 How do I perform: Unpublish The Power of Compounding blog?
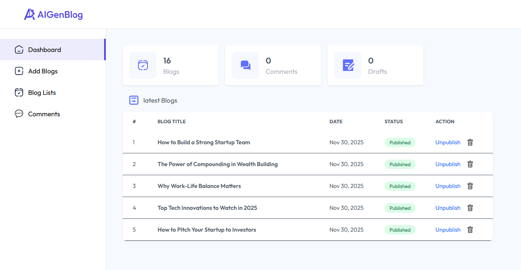click(x=448, y=164)
